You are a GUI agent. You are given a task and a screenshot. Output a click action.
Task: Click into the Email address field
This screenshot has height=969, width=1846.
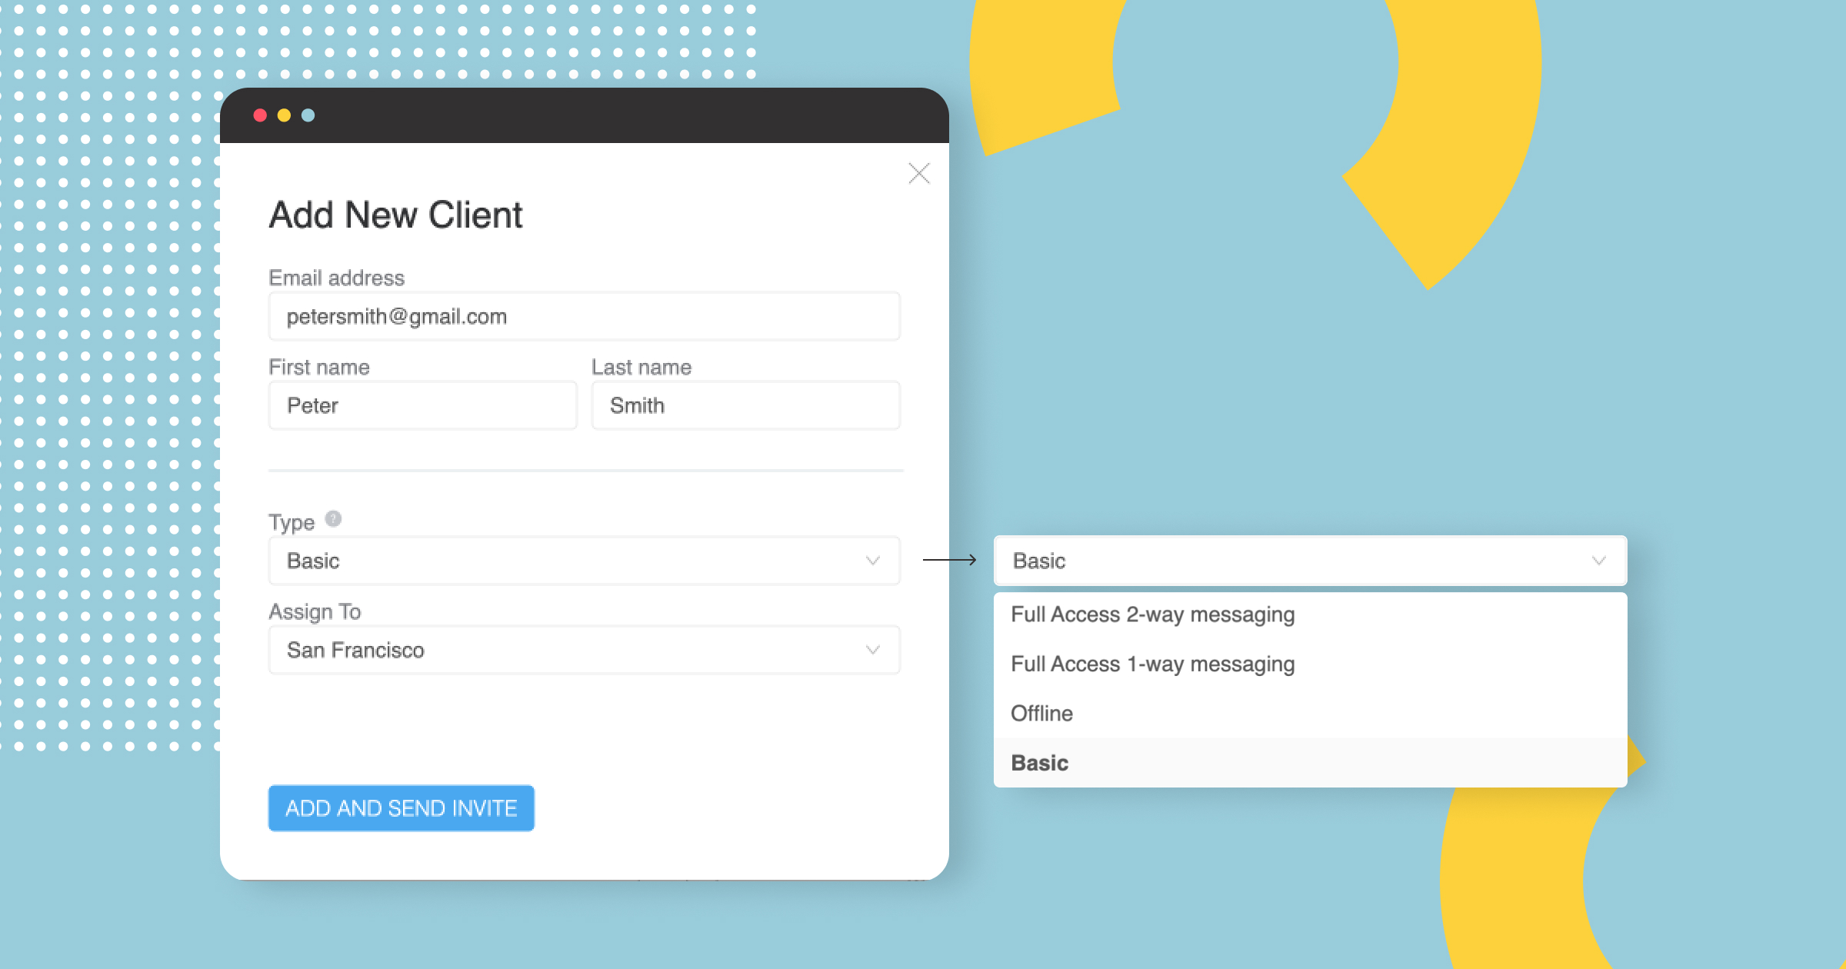[x=585, y=316]
